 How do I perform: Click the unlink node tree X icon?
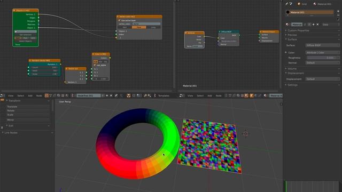[x=111, y=95]
